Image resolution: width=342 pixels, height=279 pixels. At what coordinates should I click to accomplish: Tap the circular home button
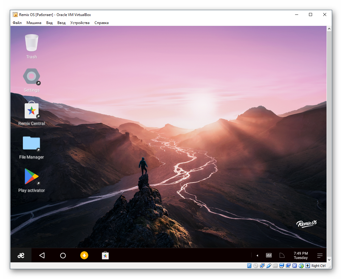(x=63, y=255)
